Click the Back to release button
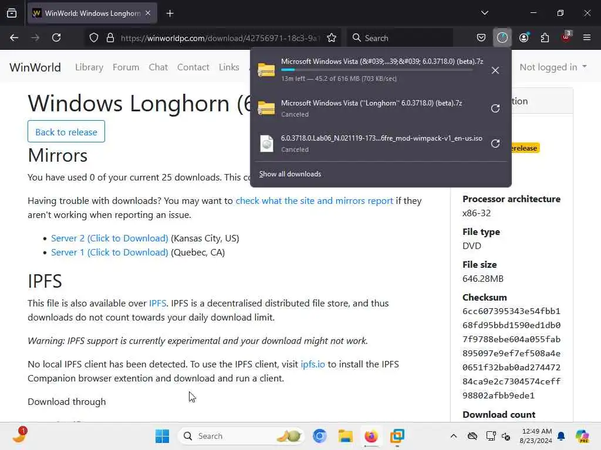This screenshot has width=601, height=450. 66,132
